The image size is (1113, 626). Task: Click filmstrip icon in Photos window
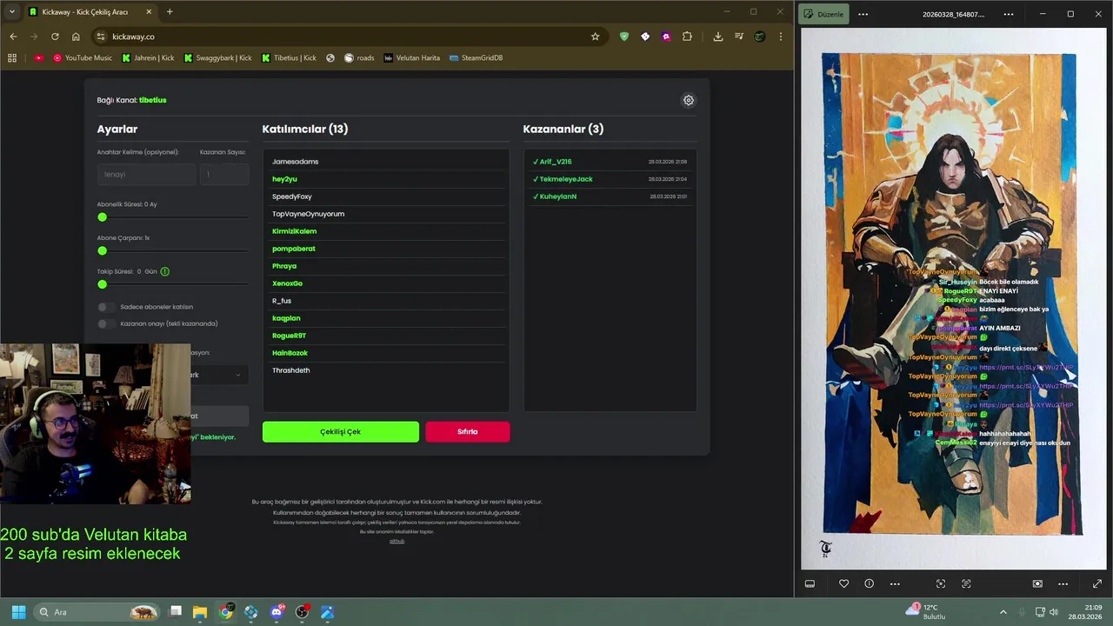point(810,583)
